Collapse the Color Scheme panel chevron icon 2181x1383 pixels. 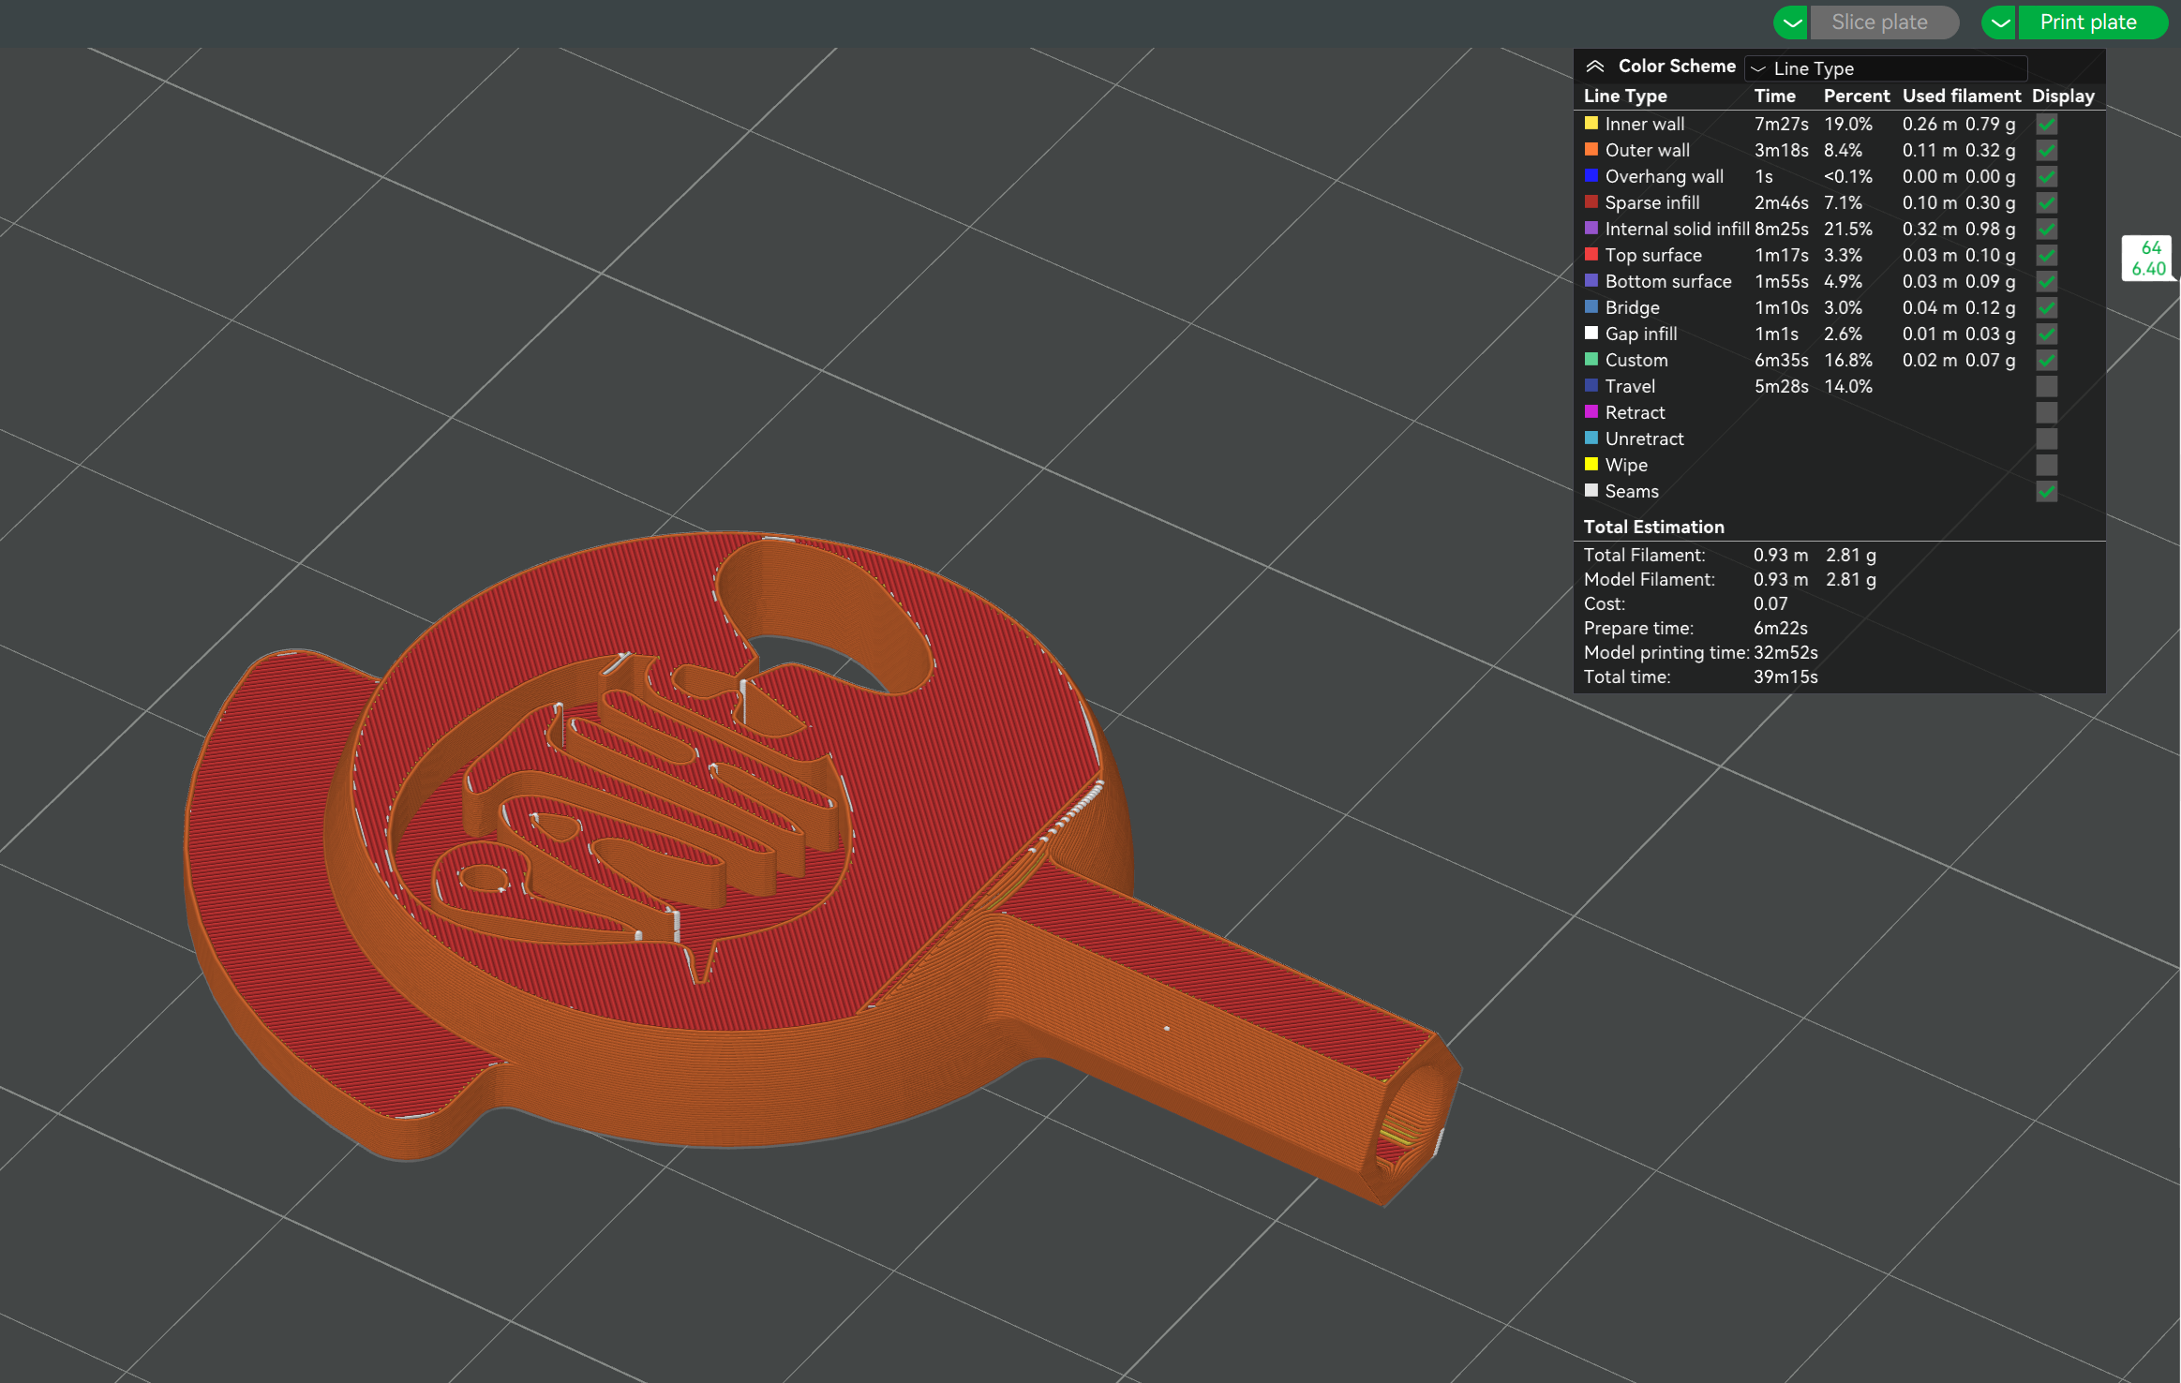pyautogui.click(x=1594, y=67)
